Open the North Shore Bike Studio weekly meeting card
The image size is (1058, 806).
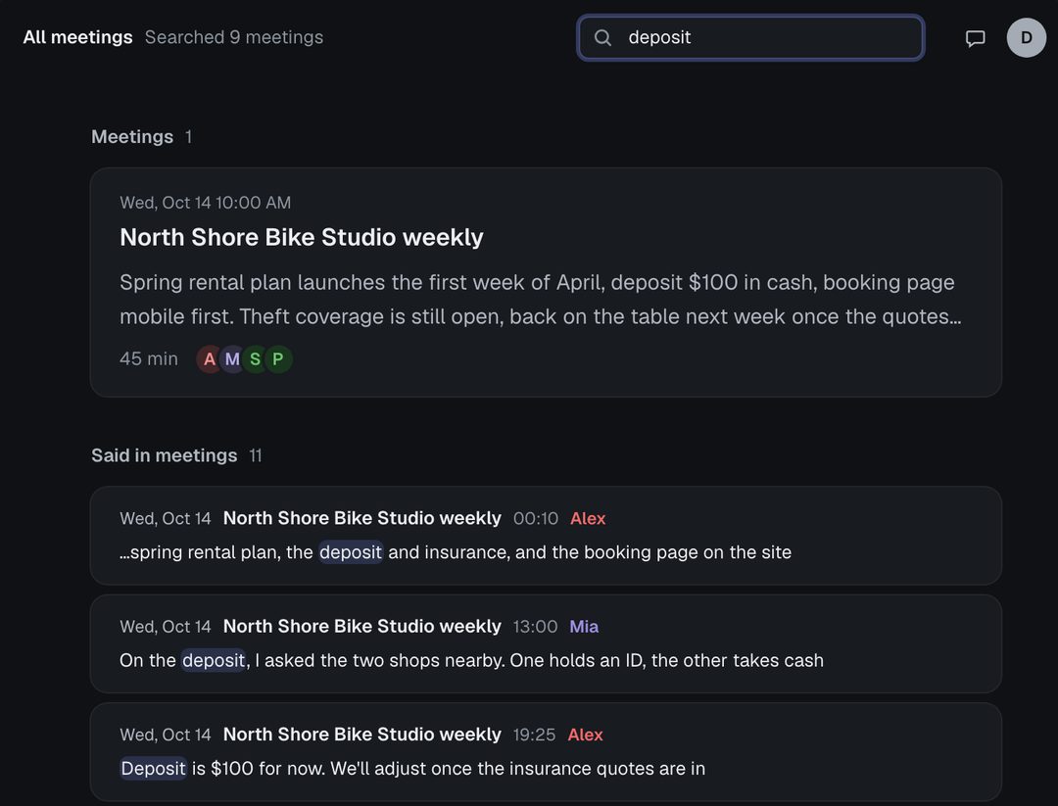546,282
